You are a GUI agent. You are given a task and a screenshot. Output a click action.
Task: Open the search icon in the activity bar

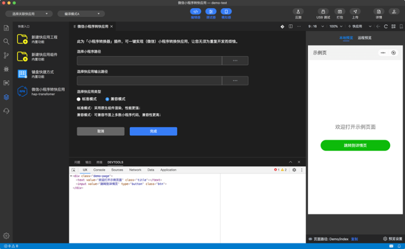6,41
